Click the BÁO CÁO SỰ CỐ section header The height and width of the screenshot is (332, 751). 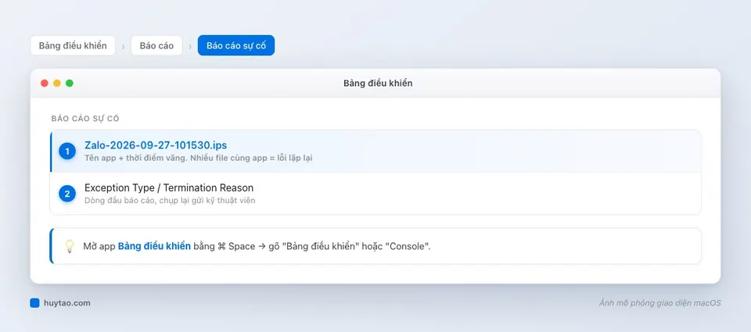click(85, 119)
